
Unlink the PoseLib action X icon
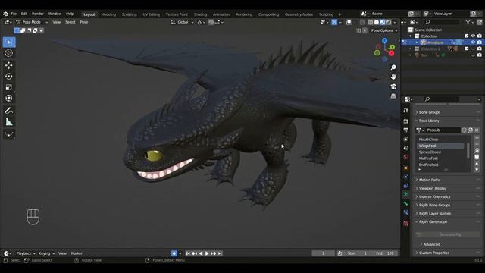pyautogui.click(x=477, y=130)
